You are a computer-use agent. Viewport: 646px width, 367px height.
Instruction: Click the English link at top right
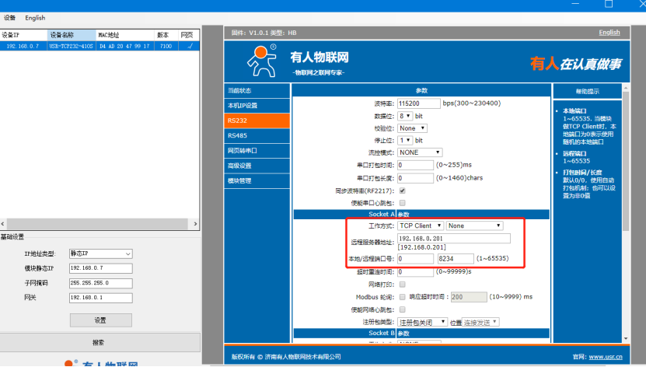(609, 33)
